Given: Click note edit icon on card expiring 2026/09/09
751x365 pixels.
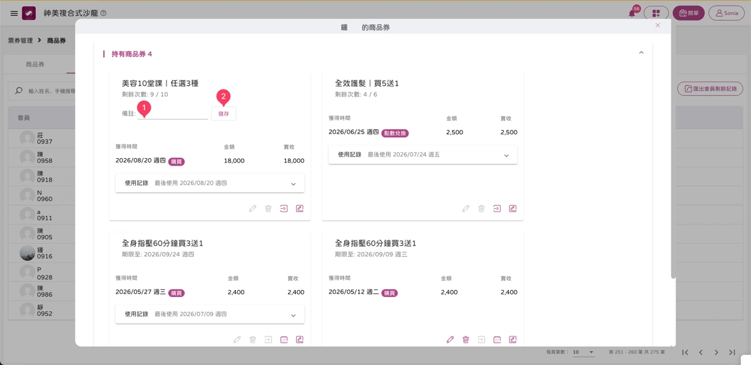Looking at the screenshot, I should 513,340.
